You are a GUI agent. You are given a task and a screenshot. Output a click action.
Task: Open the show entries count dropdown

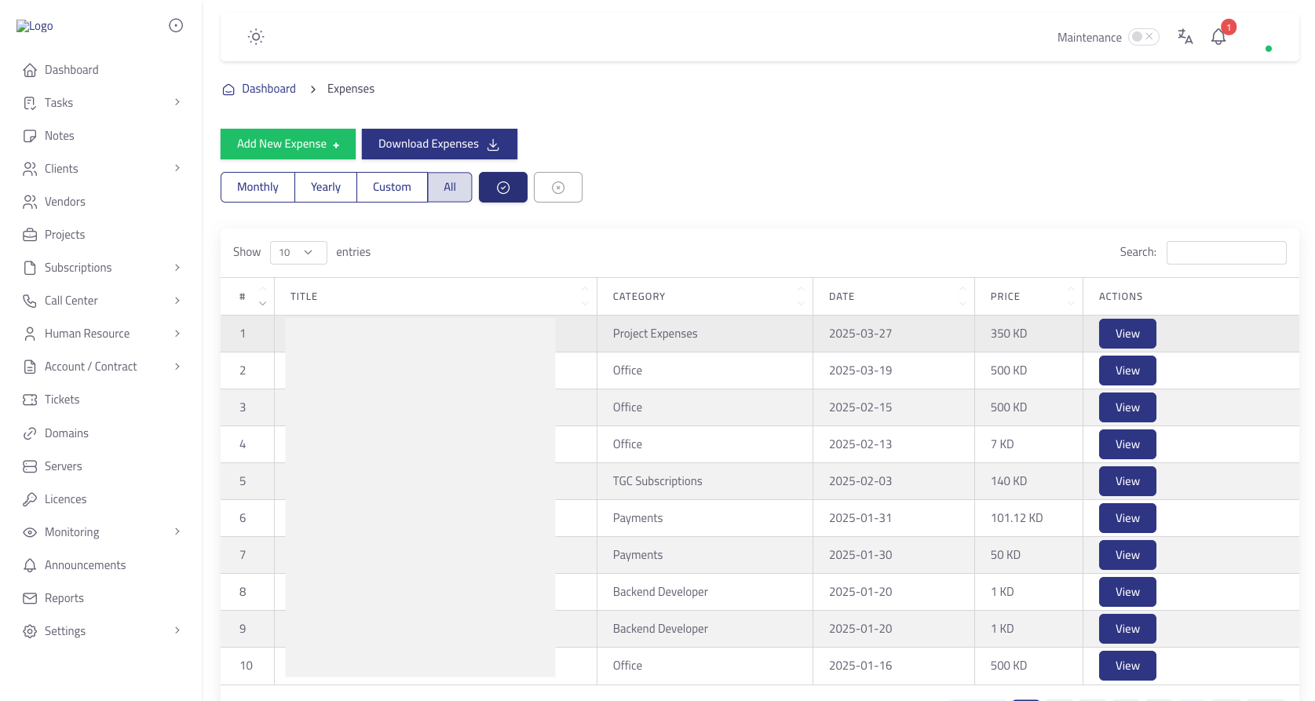coord(298,253)
